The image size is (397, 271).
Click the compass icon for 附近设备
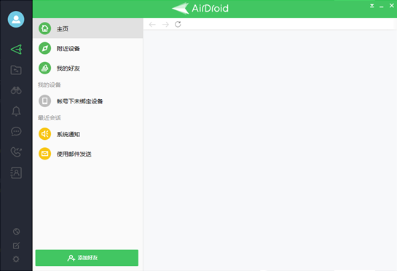click(x=45, y=48)
